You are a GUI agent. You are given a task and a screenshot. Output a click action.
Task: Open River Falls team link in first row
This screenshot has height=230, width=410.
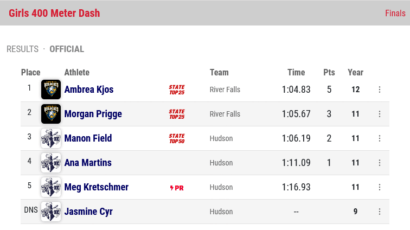pos(225,90)
